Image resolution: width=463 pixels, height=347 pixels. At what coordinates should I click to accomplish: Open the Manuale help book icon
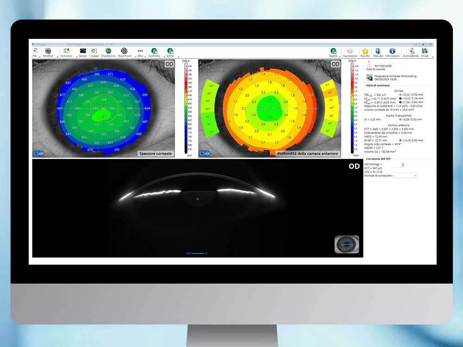378,52
